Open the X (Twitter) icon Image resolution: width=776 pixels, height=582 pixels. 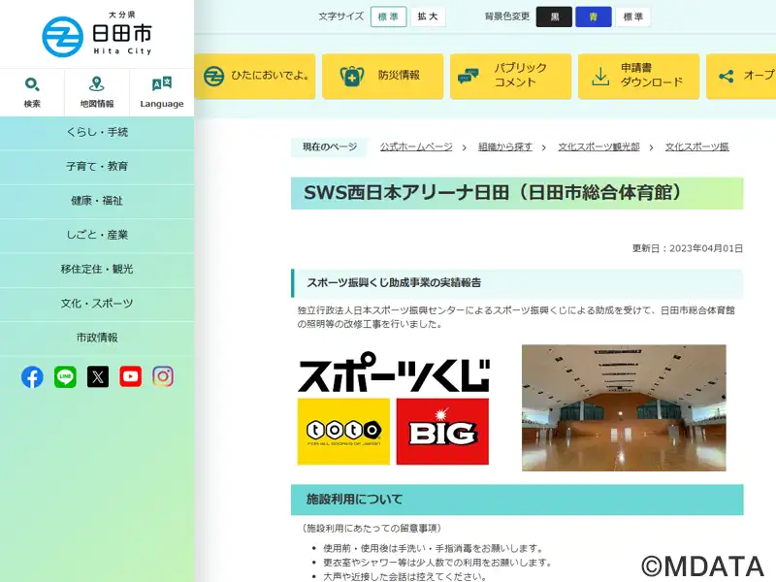click(x=98, y=377)
